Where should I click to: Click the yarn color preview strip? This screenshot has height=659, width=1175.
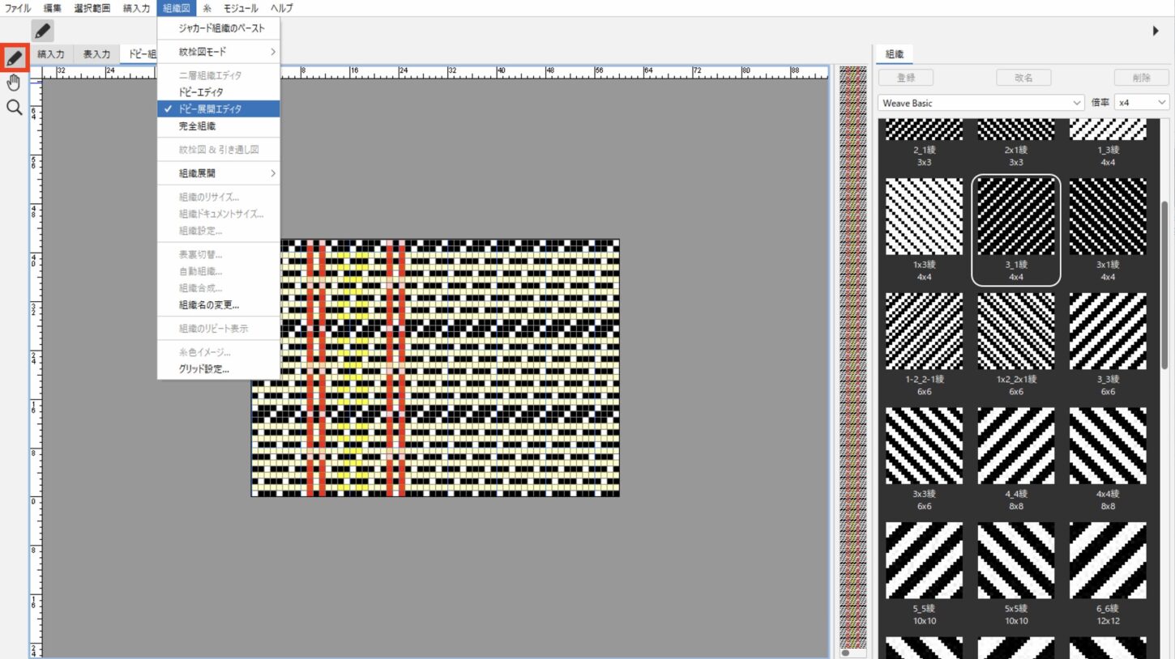coord(852,355)
